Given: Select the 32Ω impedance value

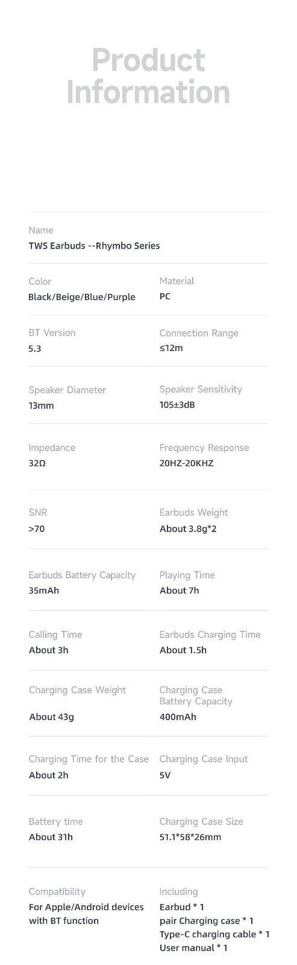Looking at the screenshot, I should click(x=37, y=464).
